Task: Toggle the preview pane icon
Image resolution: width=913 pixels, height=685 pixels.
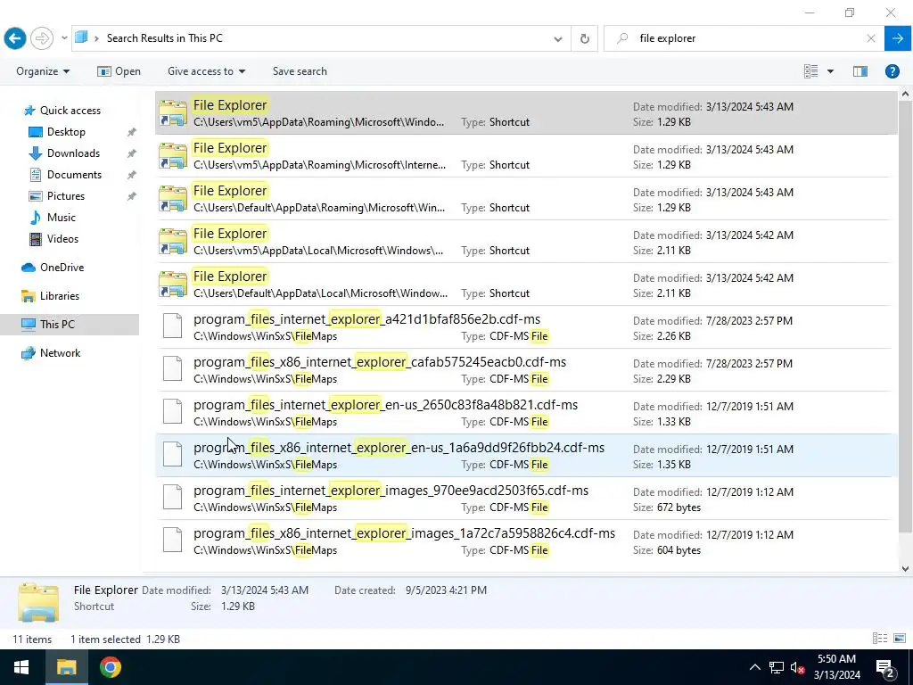Action: [860, 71]
